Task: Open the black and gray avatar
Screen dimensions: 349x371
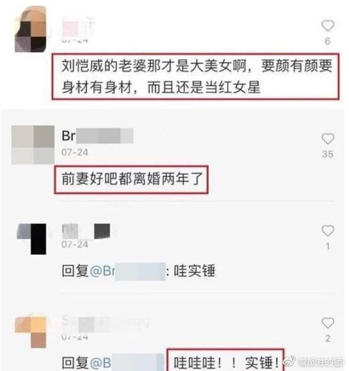Action: 31,239
